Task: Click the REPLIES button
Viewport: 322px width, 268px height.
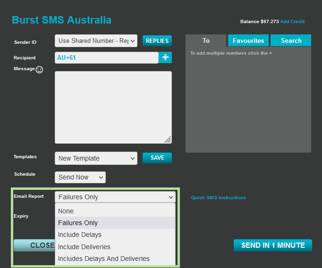Action: 157,41
